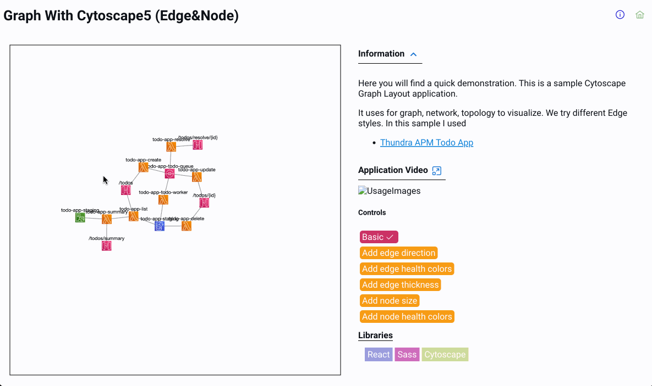Viewport: 652px width, 386px height.
Task: Click the UsageImages broken image
Action: click(x=390, y=191)
